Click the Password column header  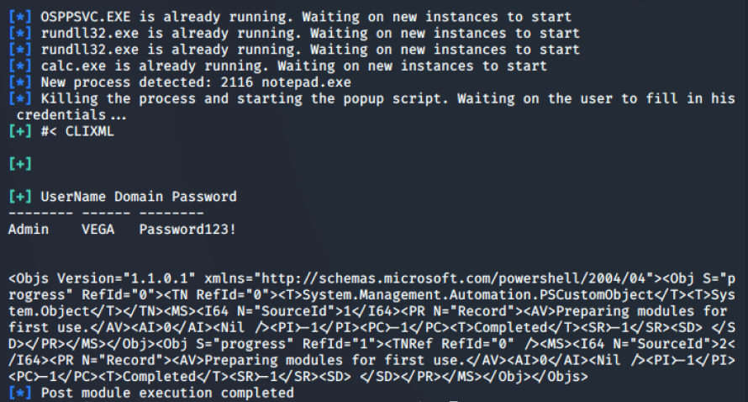pyautogui.click(x=204, y=197)
